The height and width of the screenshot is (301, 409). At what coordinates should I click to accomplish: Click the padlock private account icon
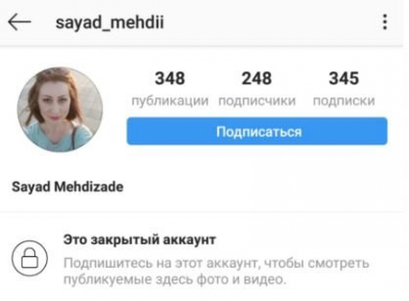[30, 258]
